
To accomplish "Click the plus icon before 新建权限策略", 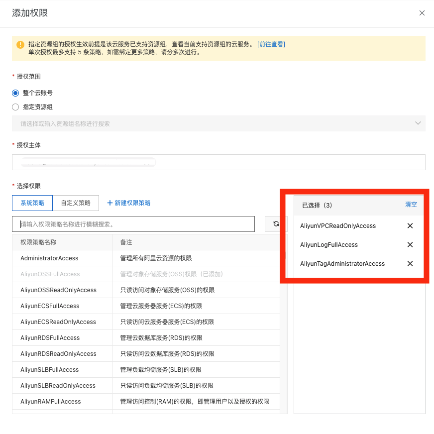I will pos(110,203).
